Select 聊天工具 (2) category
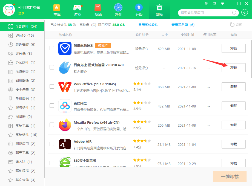Viewport: 252px width, 186px height. tap(22, 153)
